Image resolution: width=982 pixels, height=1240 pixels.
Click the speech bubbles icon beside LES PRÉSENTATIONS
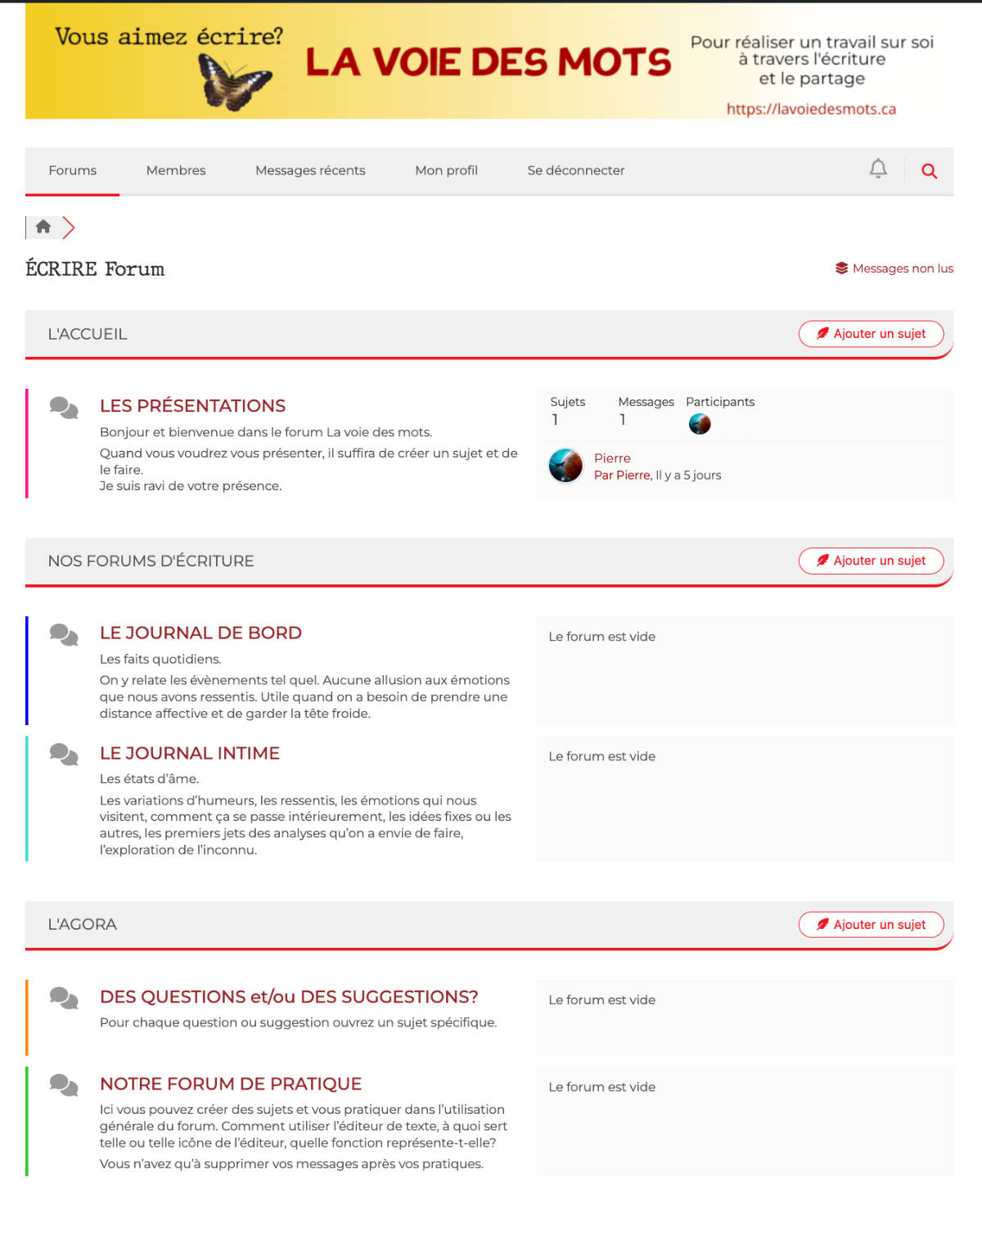click(64, 407)
